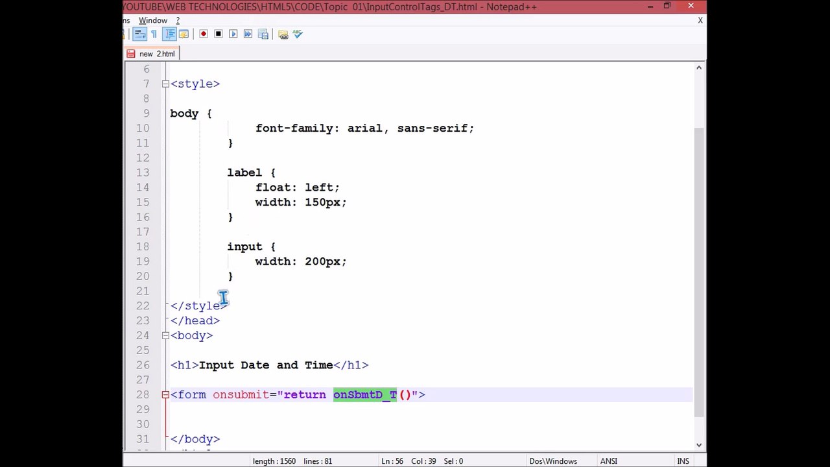Viewport: 830px width, 467px height.
Task: Toggle the Show indent guide icon
Action: pos(170,34)
